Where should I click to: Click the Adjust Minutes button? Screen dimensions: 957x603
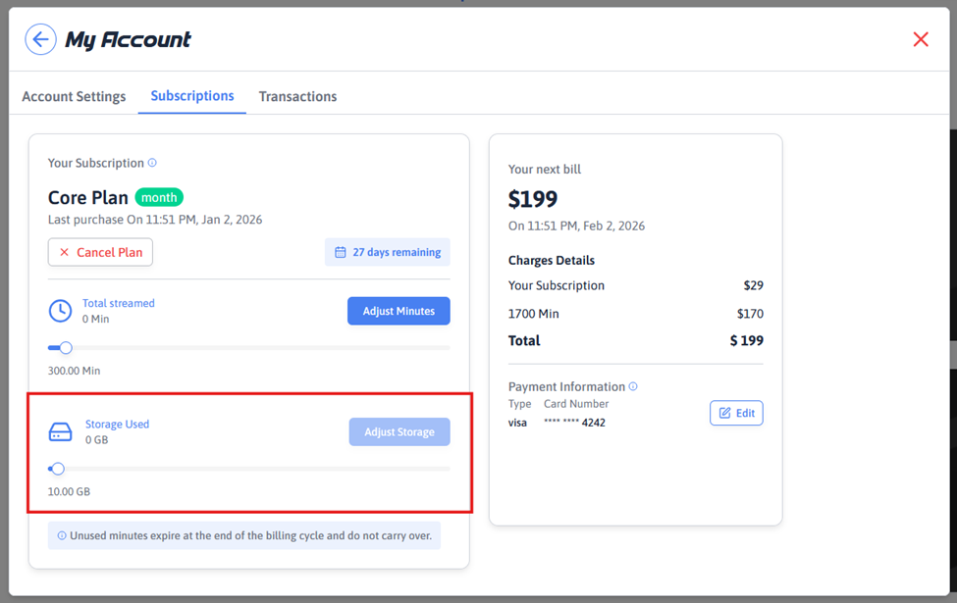(x=399, y=311)
